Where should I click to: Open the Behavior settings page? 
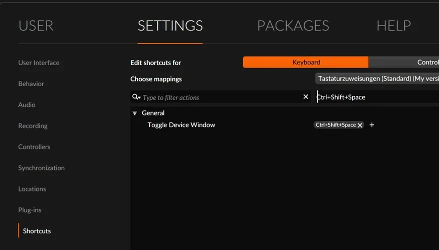(31, 83)
